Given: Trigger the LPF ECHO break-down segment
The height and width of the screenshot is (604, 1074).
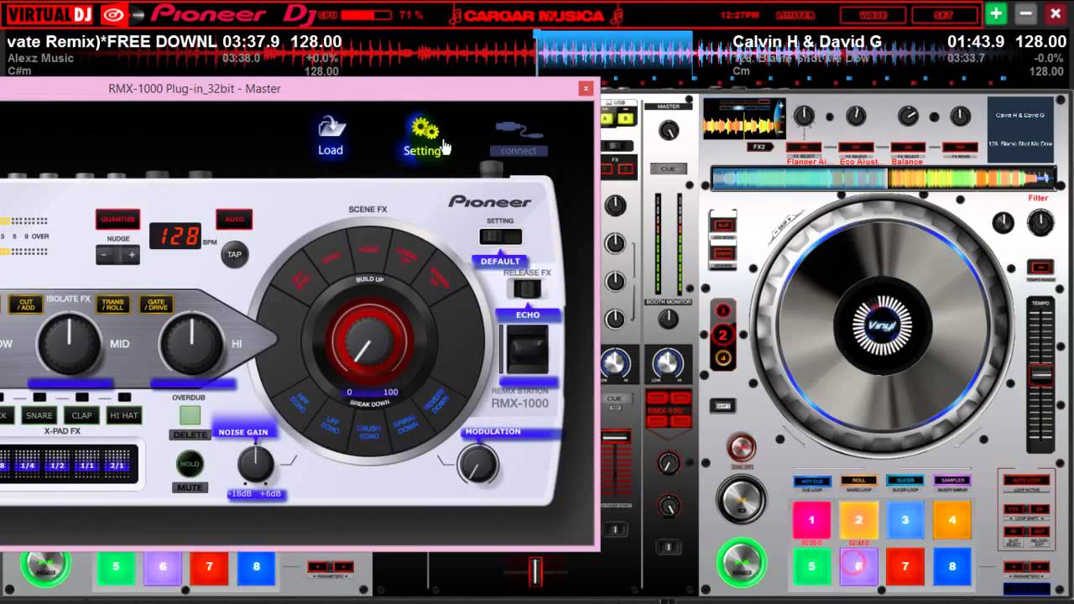Looking at the screenshot, I should [x=331, y=425].
